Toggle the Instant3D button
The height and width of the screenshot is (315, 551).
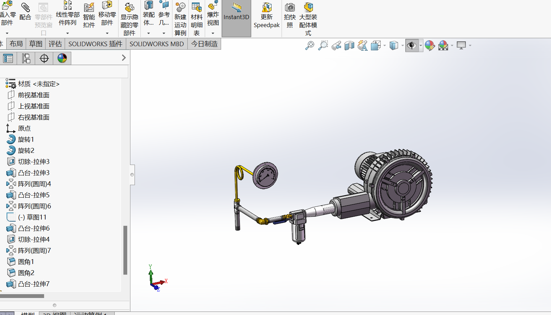[x=236, y=18]
